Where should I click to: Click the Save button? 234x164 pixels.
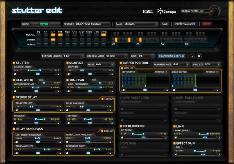pyautogui.click(x=164, y=24)
